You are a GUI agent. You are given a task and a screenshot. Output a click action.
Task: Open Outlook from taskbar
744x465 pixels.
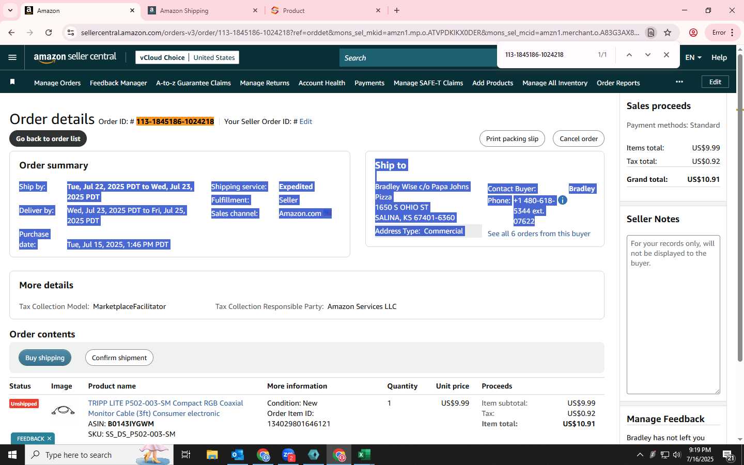pos(238,455)
